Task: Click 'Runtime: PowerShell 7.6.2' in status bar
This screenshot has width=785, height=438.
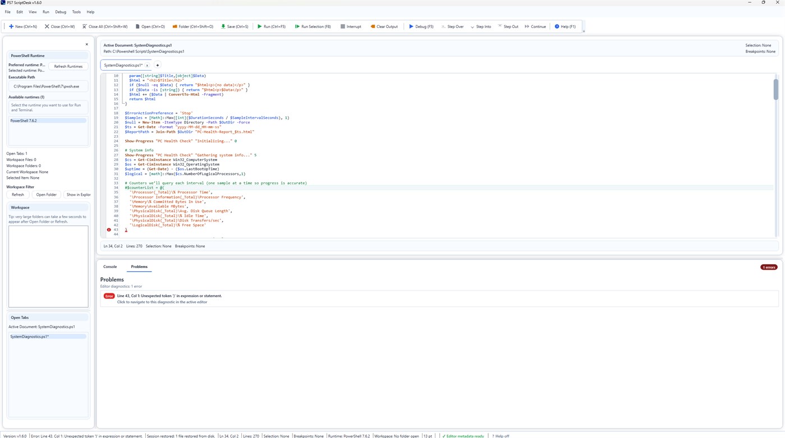Action: coord(349,436)
